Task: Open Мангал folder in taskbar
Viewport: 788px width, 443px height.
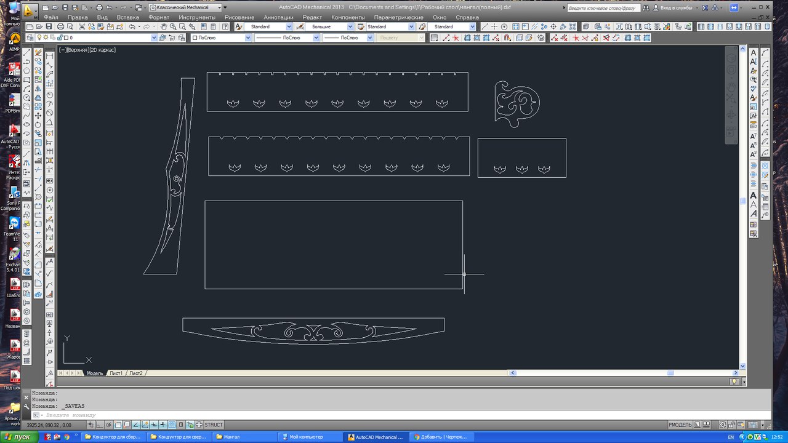Action: click(245, 437)
